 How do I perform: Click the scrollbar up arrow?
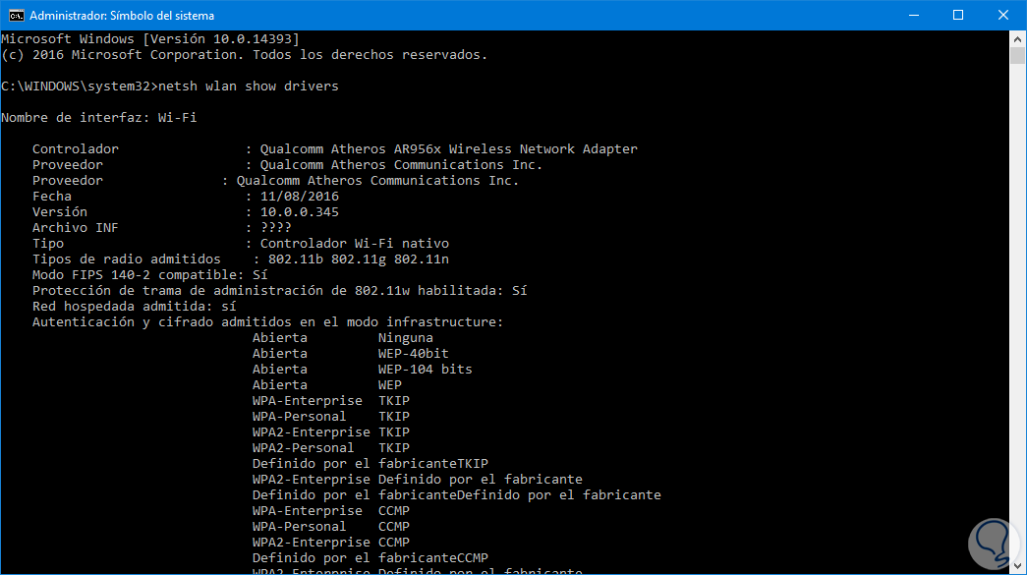point(1017,38)
